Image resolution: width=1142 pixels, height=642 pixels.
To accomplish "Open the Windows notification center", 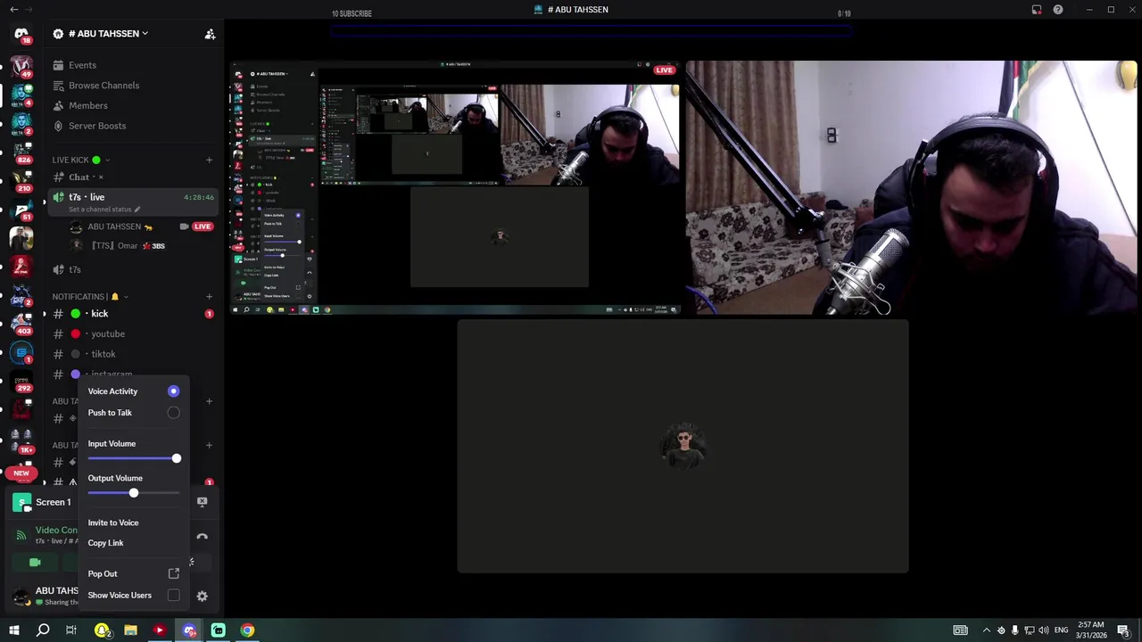I will 1123,630.
